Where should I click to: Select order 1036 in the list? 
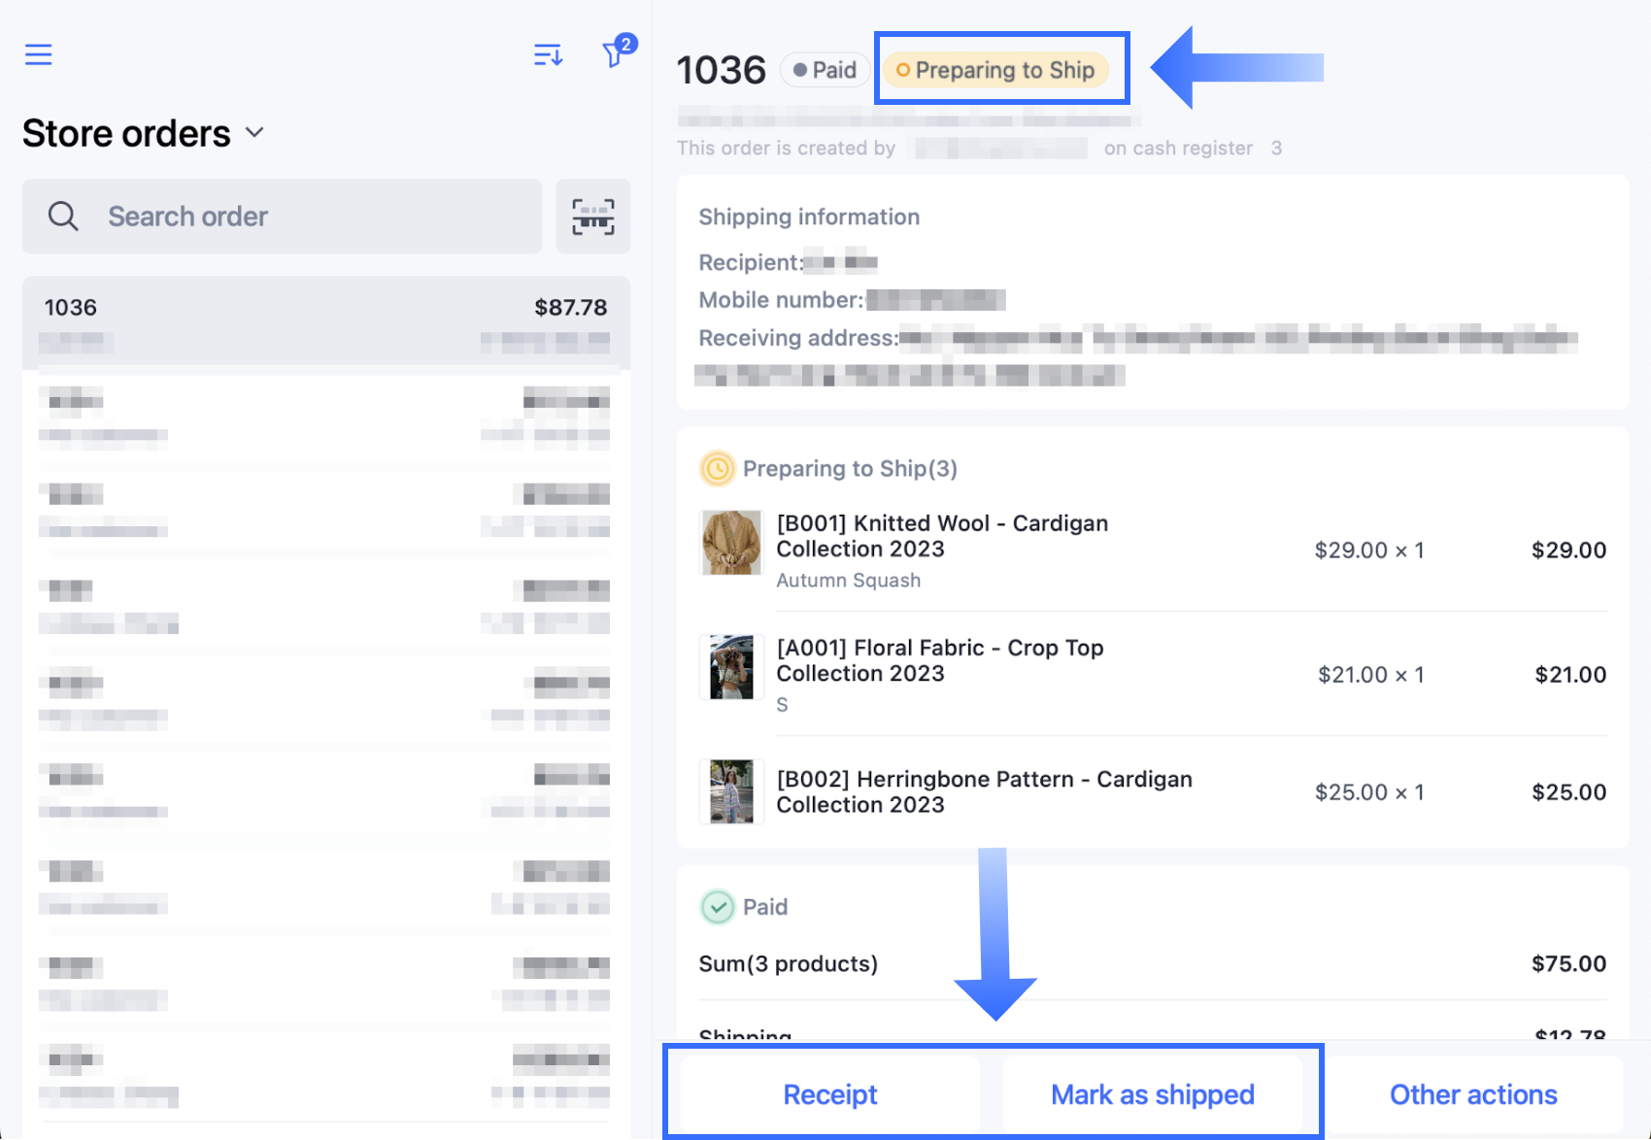[326, 321]
